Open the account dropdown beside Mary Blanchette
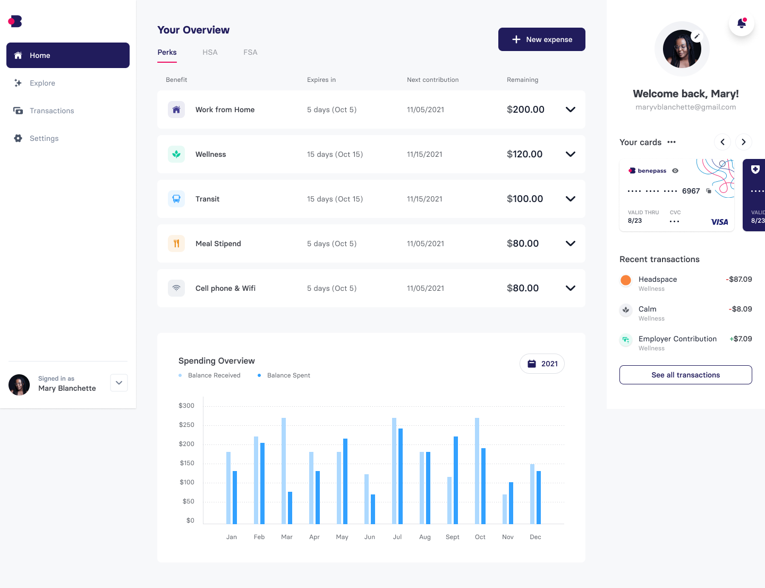Viewport: 765px width, 588px height. point(119,383)
